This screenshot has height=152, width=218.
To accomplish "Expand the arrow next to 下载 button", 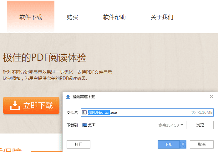I will pos(183,144).
